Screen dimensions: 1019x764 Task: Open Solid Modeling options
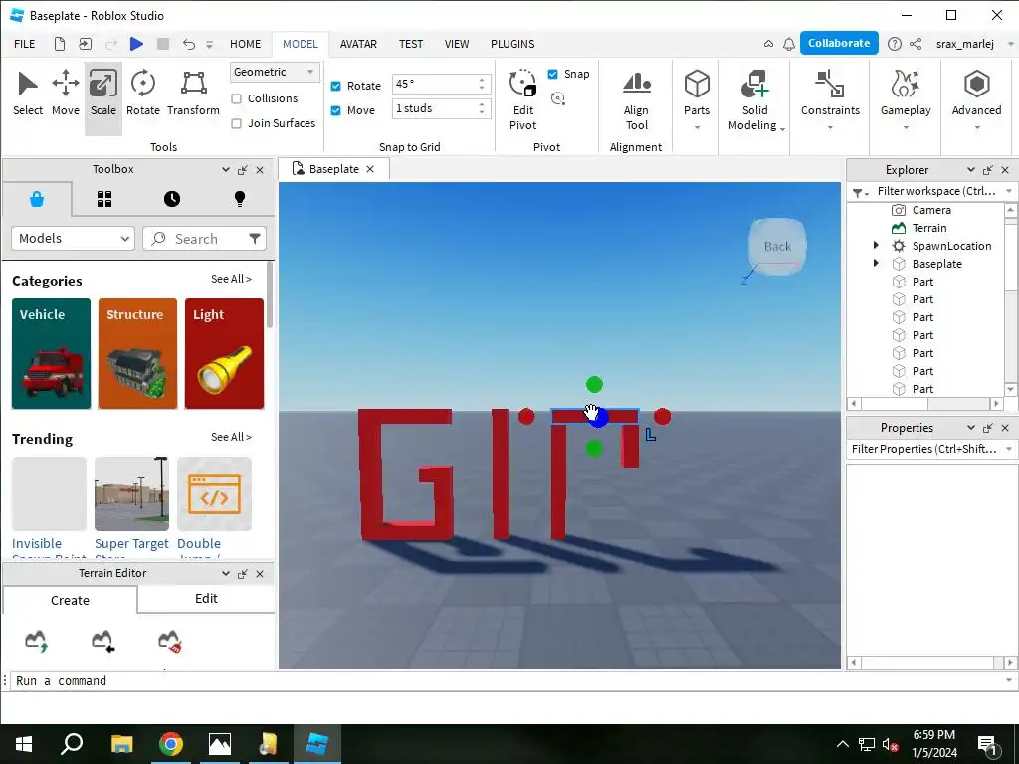tap(755, 99)
